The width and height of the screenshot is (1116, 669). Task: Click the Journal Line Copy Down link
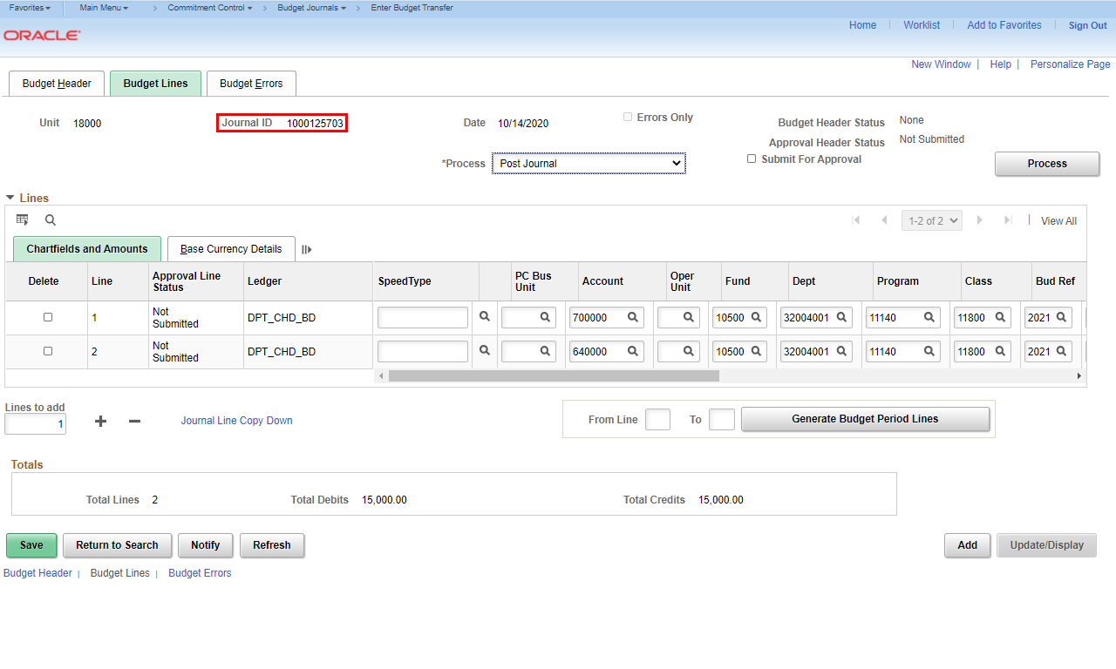236,421
